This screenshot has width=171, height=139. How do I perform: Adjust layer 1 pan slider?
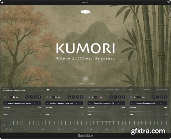tap(22, 116)
